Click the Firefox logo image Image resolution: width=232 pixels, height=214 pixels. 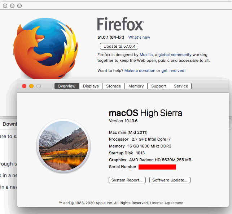[x=45, y=48]
